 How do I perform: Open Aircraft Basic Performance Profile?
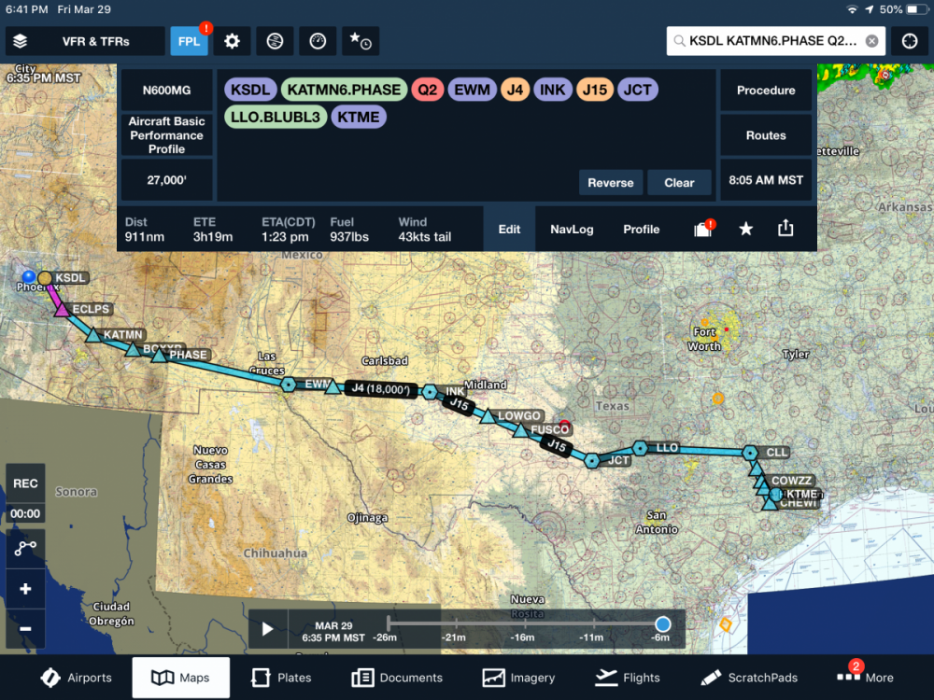[167, 135]
